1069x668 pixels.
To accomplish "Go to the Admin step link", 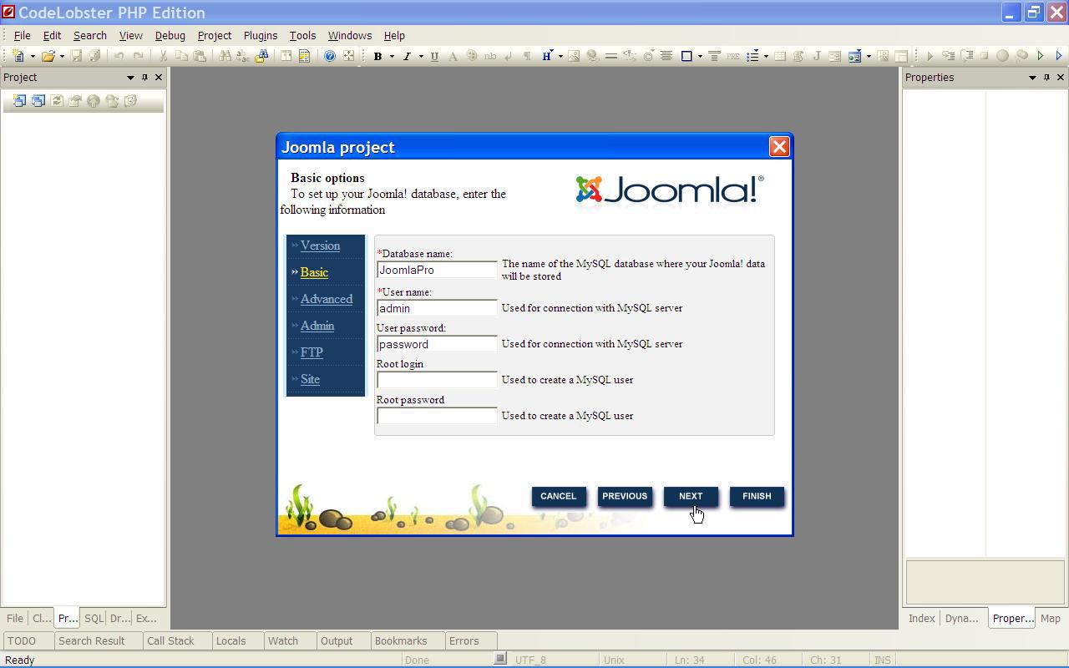I will 317,326.
